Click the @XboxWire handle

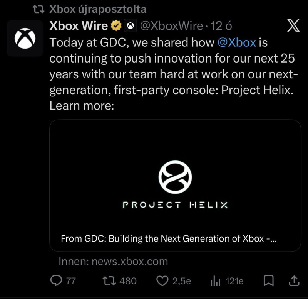pos(171,26)
